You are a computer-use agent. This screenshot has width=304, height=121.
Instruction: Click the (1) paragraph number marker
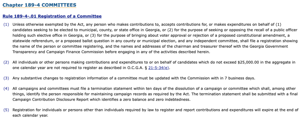[x=6, y=25]
